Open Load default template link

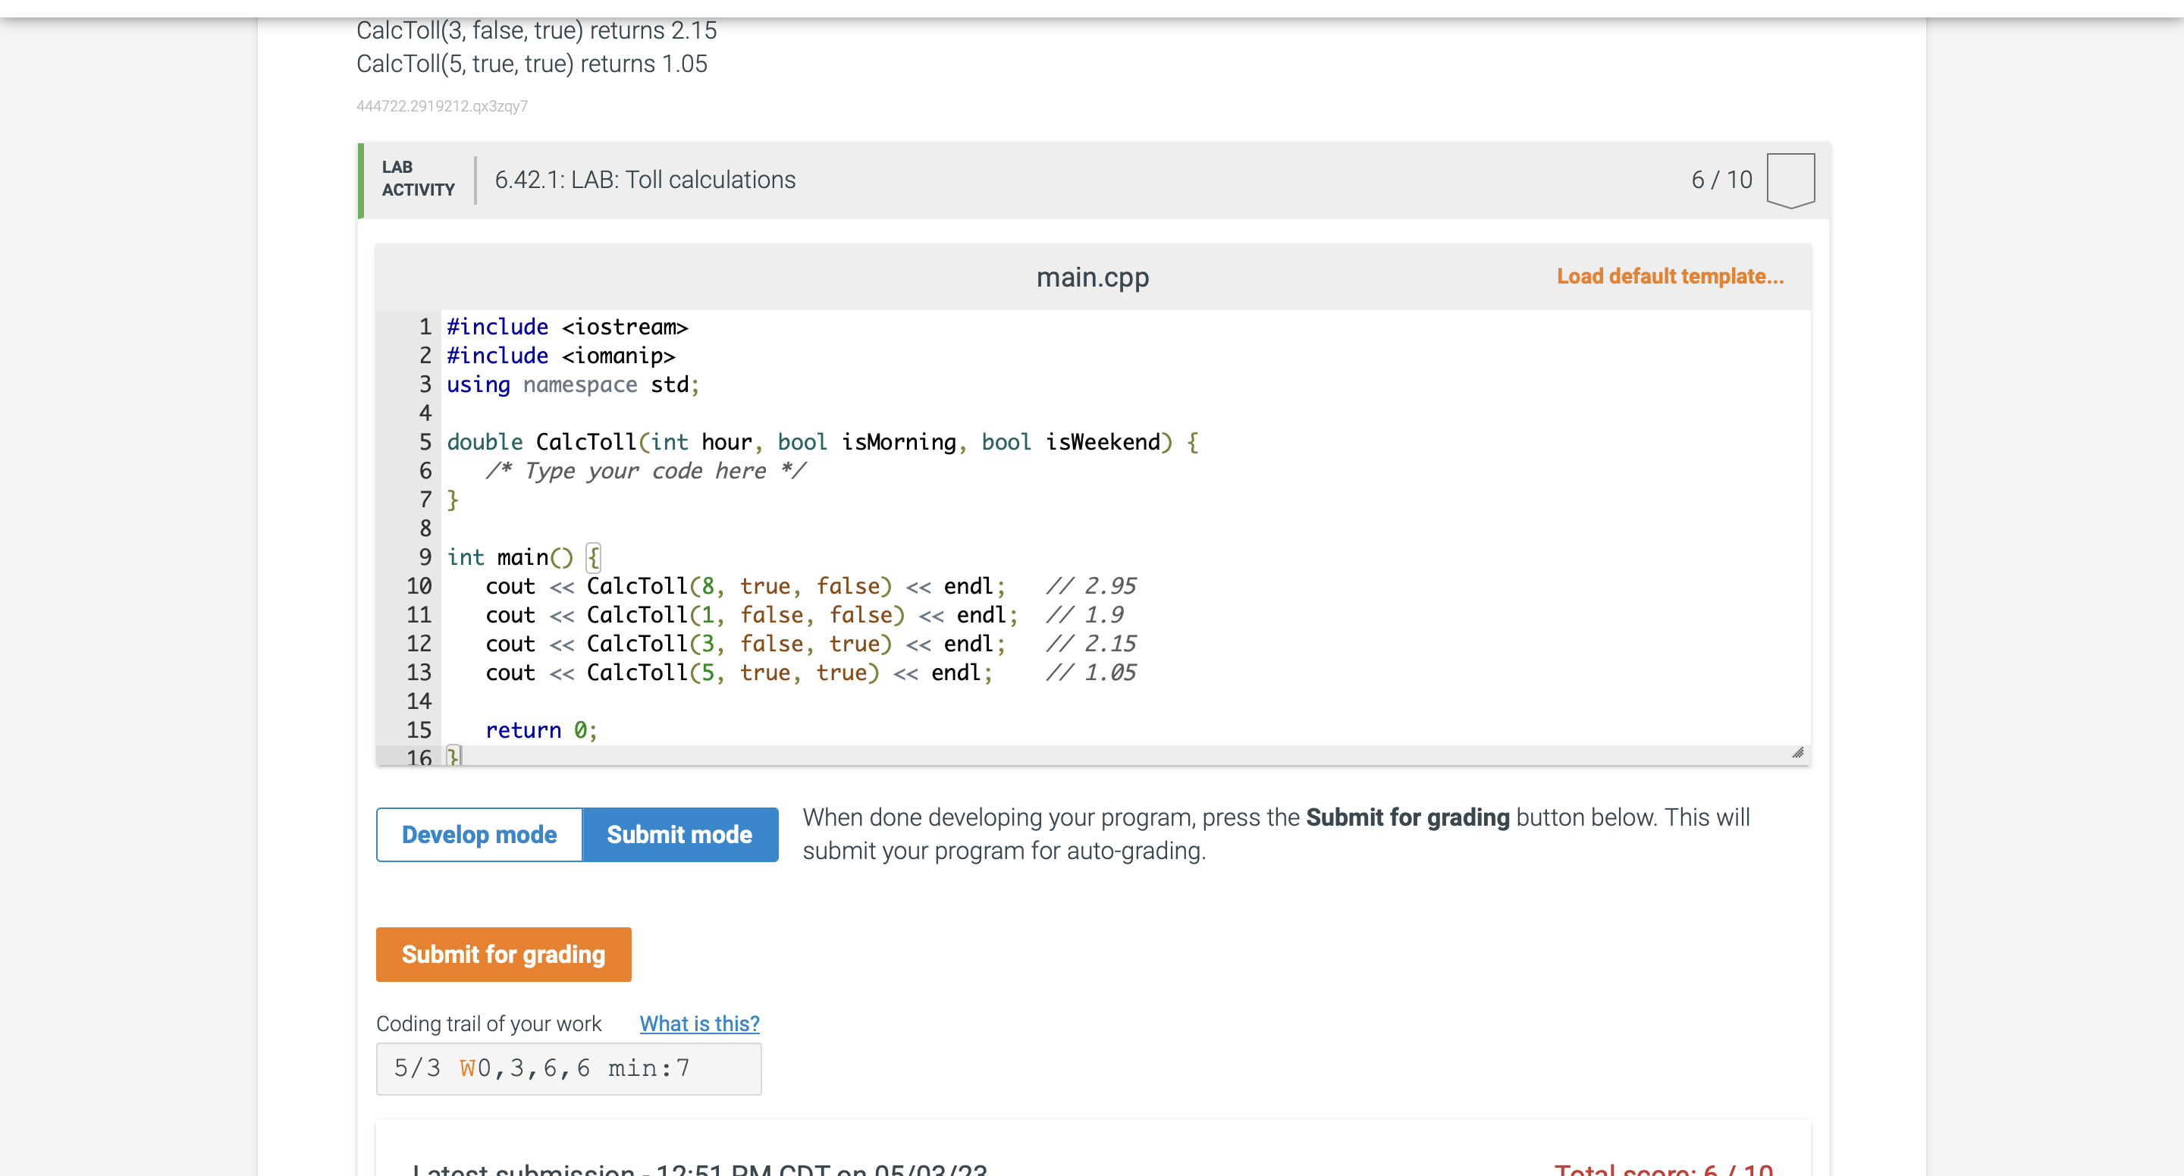click(1669, 277)
